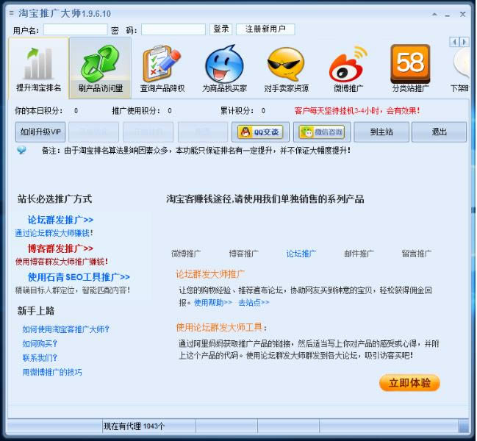Open the 通过论坛群发大师赚钱 link
The width and height of the screenshot is (477, 441).
(x=54, y=233)
